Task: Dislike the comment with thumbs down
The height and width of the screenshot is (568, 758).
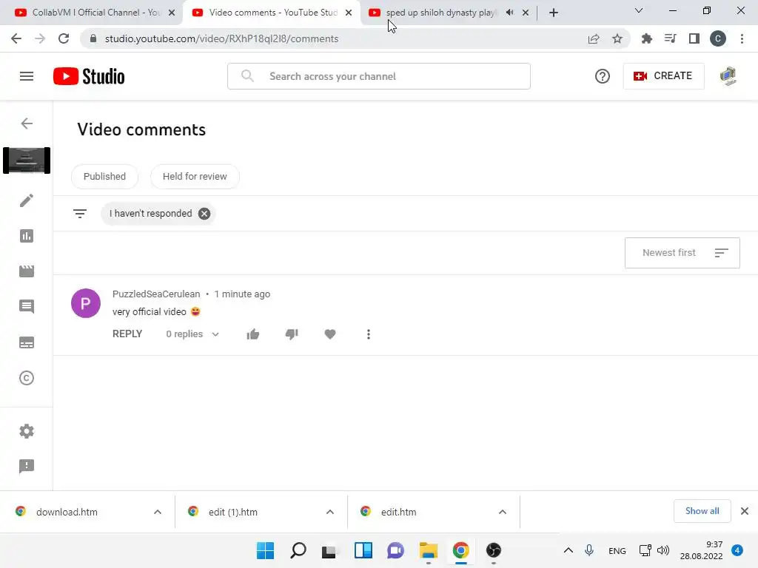Action: click(x=292, y=334)
